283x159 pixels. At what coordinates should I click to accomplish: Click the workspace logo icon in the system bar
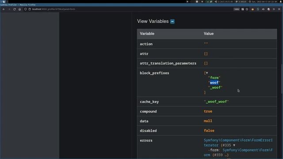pyautogui.click(x=4, y=1)
